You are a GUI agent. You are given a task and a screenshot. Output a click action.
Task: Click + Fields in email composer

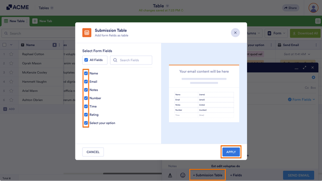tap(236, 175)
